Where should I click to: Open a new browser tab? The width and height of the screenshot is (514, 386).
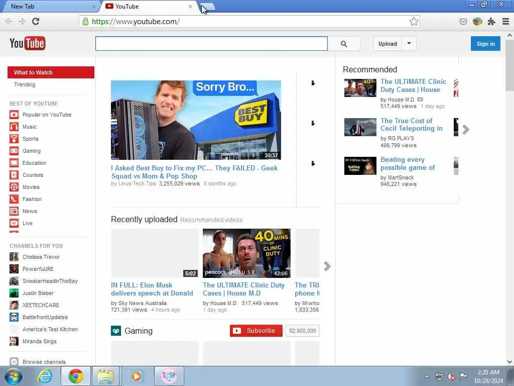[x=208, y=7]
